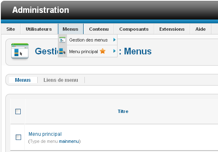Open the Site menu

pos(11,29)
